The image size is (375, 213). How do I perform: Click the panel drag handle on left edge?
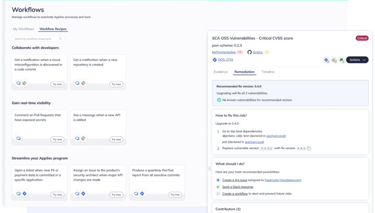(209, 169)
